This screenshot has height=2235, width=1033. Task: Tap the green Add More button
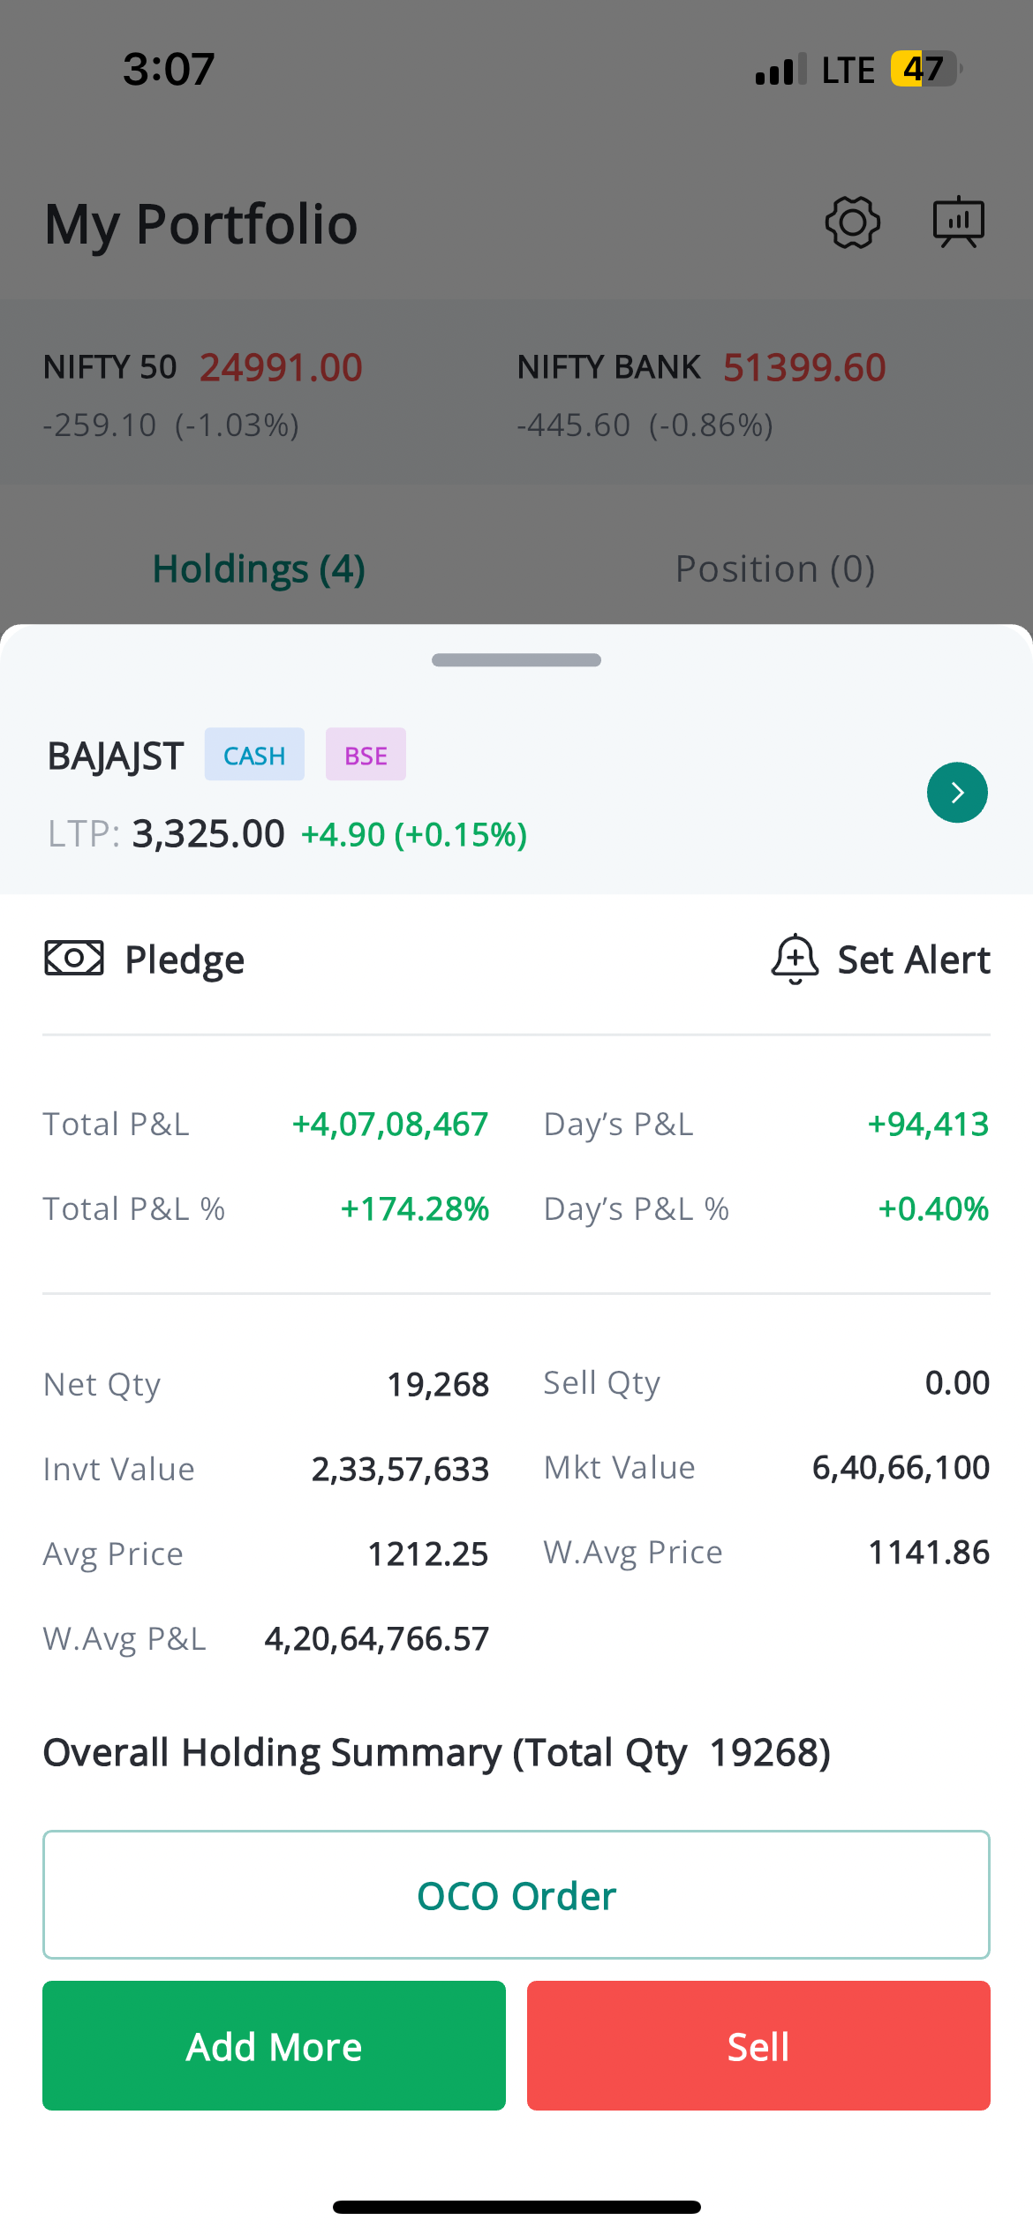(x=274, y=2046)
